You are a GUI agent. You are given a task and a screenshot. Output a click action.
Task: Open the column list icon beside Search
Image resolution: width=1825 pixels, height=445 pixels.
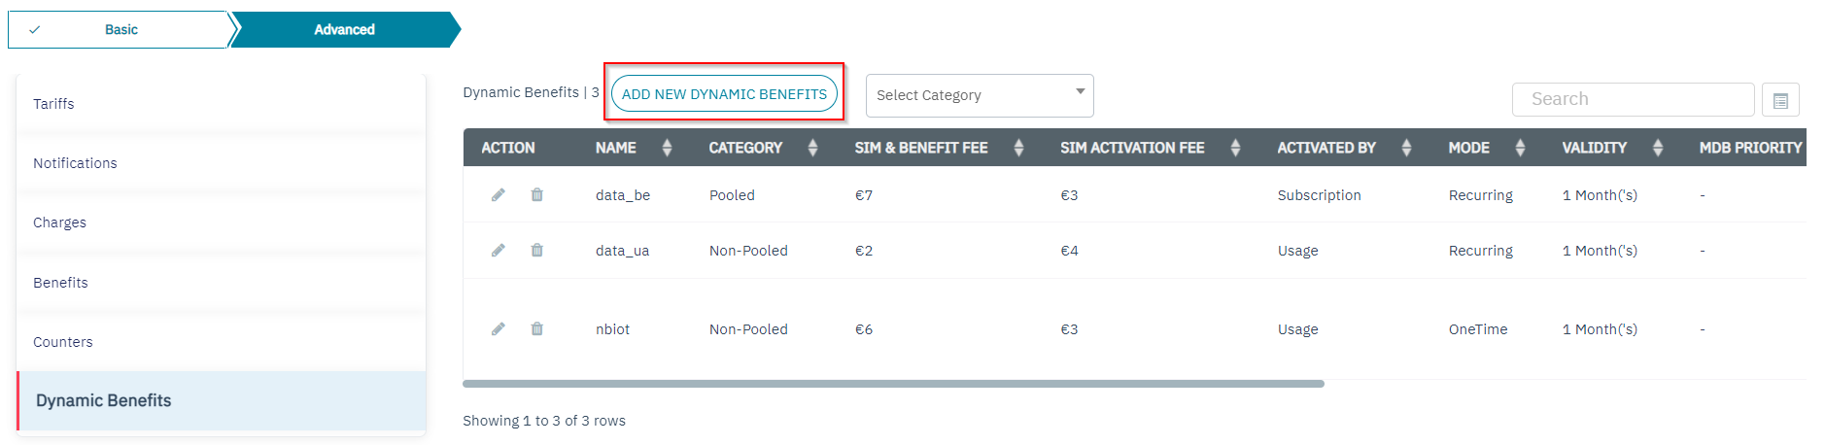click(x=1780, y=100)
